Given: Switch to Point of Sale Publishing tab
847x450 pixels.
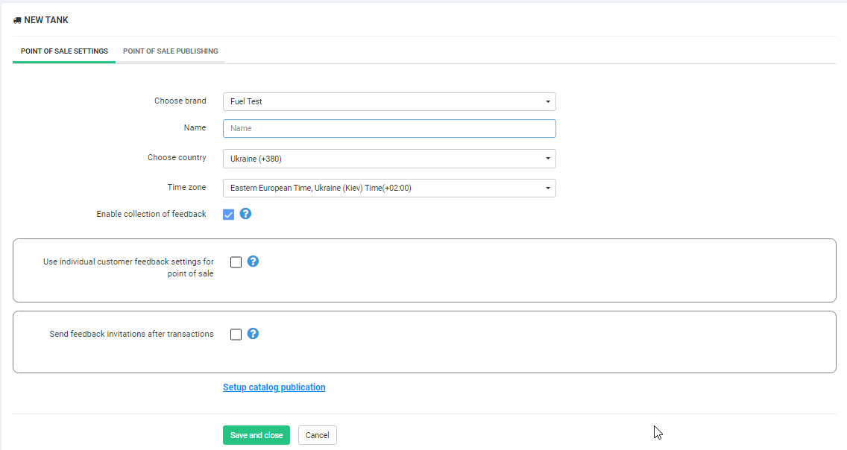Looking at the screenshot, I should [171, 51].
